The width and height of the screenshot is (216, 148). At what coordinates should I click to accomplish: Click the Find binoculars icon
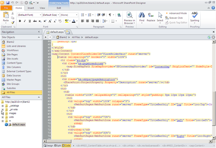pyautogui.click(x=142, y=15)
